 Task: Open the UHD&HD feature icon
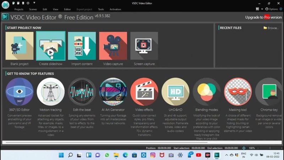coord(175,92)
